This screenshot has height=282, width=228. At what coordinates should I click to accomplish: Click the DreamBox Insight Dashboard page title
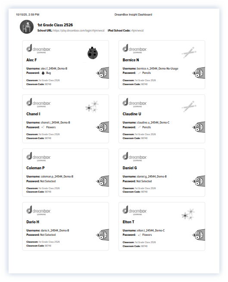point(133,15)
